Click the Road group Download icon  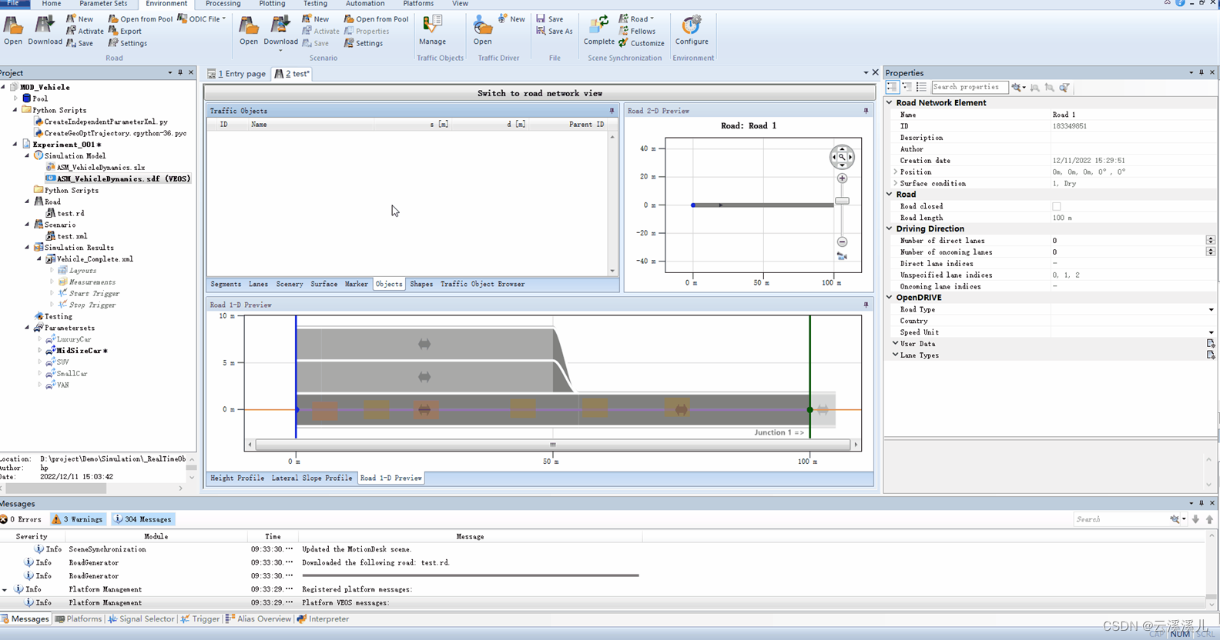[45, 31]
